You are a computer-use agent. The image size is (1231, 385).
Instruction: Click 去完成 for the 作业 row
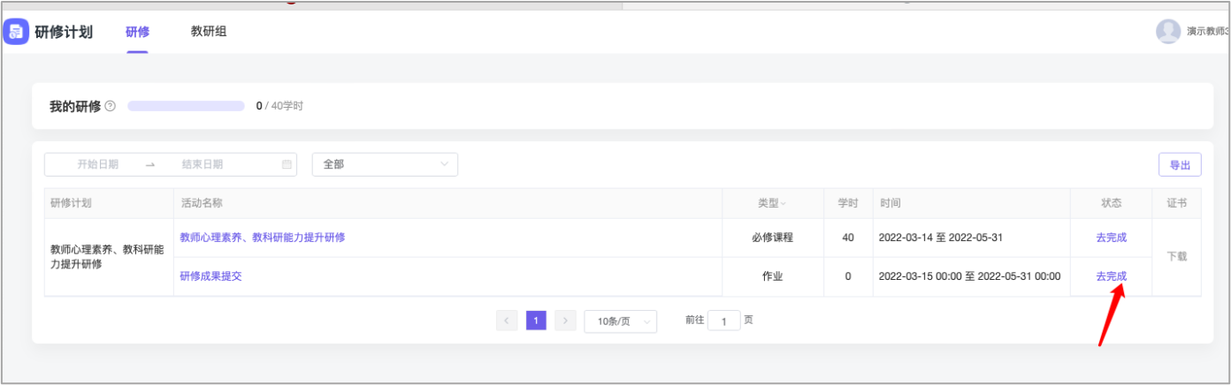[1111, 276]
